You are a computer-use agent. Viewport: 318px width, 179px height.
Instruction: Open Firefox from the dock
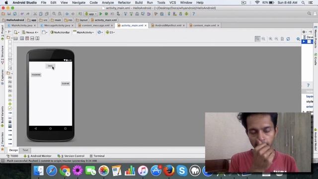click(x=169, y=171)
